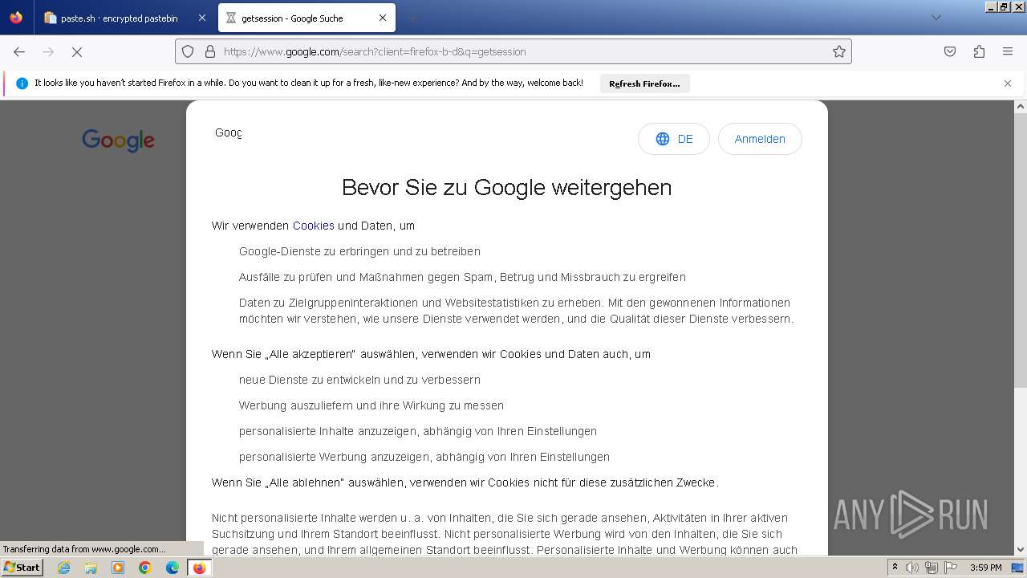1027x578 pixels.
Task: Click the page scrollbar up arrow
Action: [x=1021, y=106]
